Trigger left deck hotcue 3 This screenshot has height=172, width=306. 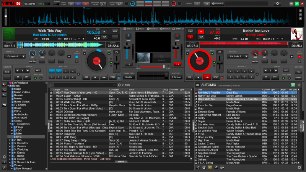click(66, 71)
